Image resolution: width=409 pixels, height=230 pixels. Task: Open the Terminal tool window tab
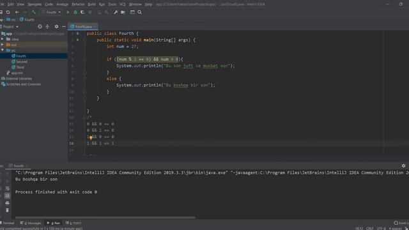[8, 223]
